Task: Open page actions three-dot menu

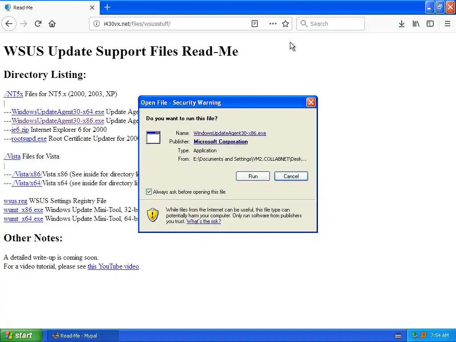Action: tap(273, 24)
